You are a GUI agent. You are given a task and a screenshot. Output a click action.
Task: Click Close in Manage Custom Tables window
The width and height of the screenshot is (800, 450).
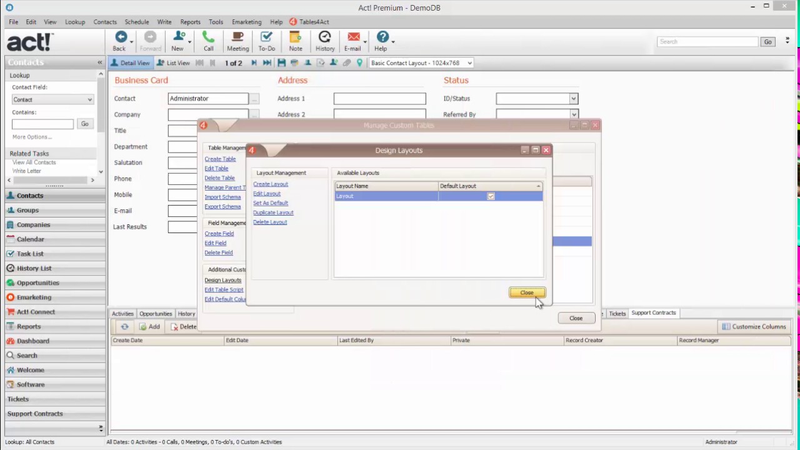(576, 318)
